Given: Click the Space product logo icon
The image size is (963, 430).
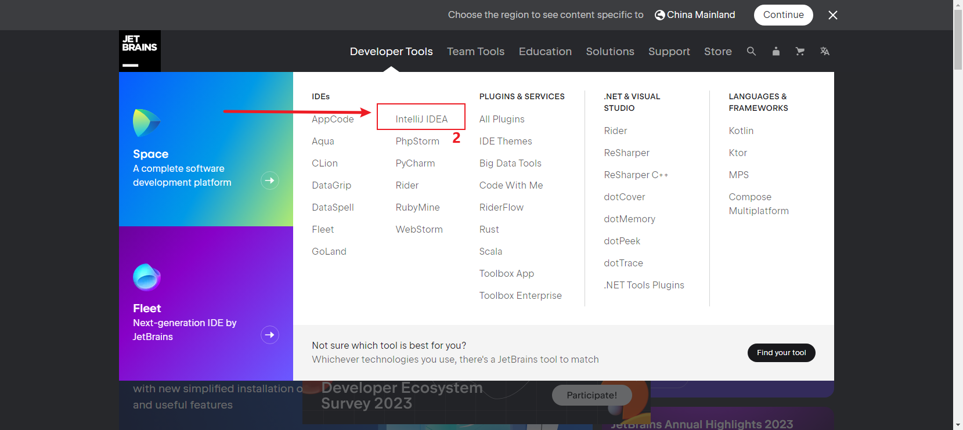Looking at the screenshot, I should pos(146,123).
